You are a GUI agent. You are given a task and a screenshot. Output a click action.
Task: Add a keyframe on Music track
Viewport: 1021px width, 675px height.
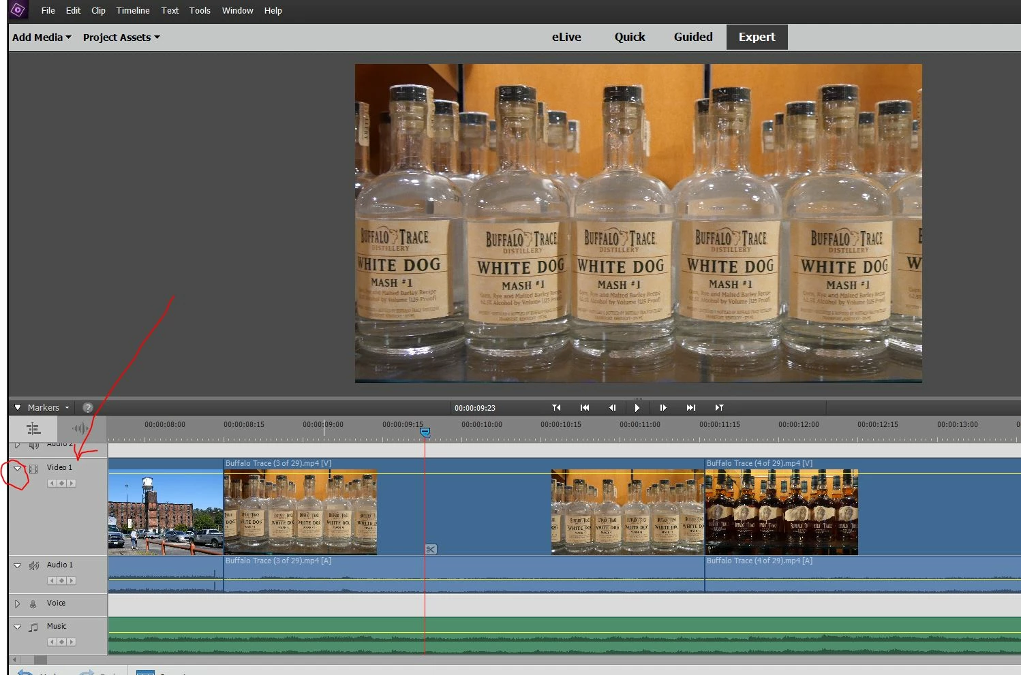(61, 642)
